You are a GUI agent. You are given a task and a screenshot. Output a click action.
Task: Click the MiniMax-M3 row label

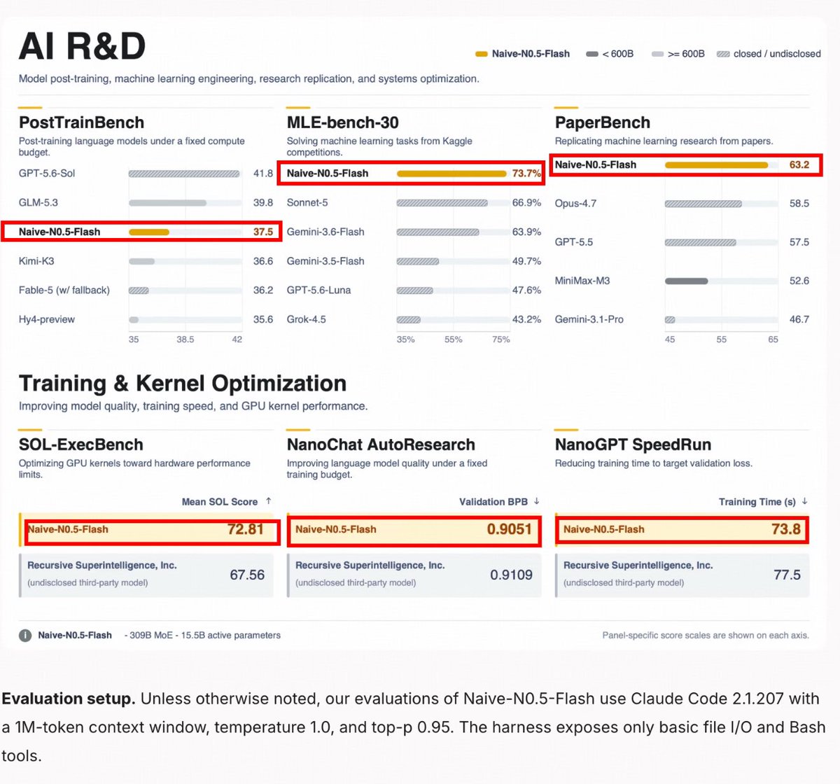pos(582,281)
